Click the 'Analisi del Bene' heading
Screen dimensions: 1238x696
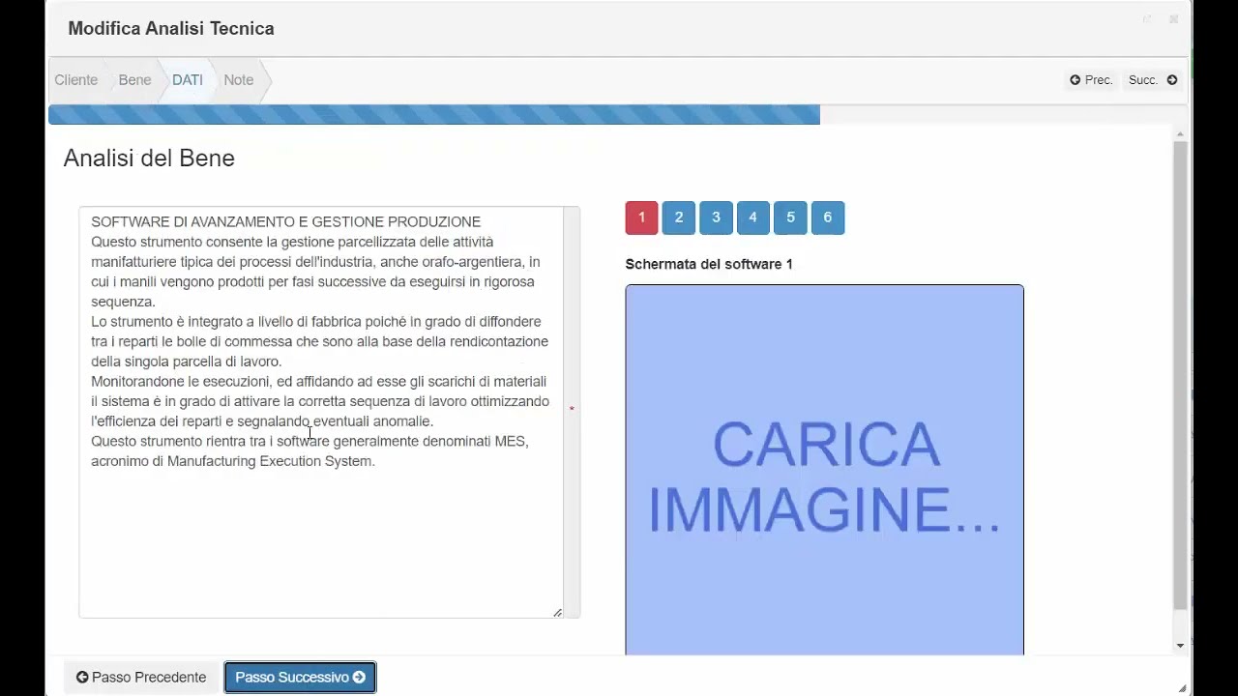click(x=149, y=159)
